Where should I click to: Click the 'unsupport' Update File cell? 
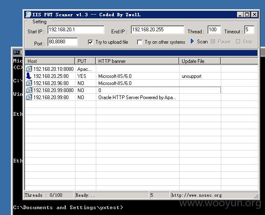[x=192, y=76]
